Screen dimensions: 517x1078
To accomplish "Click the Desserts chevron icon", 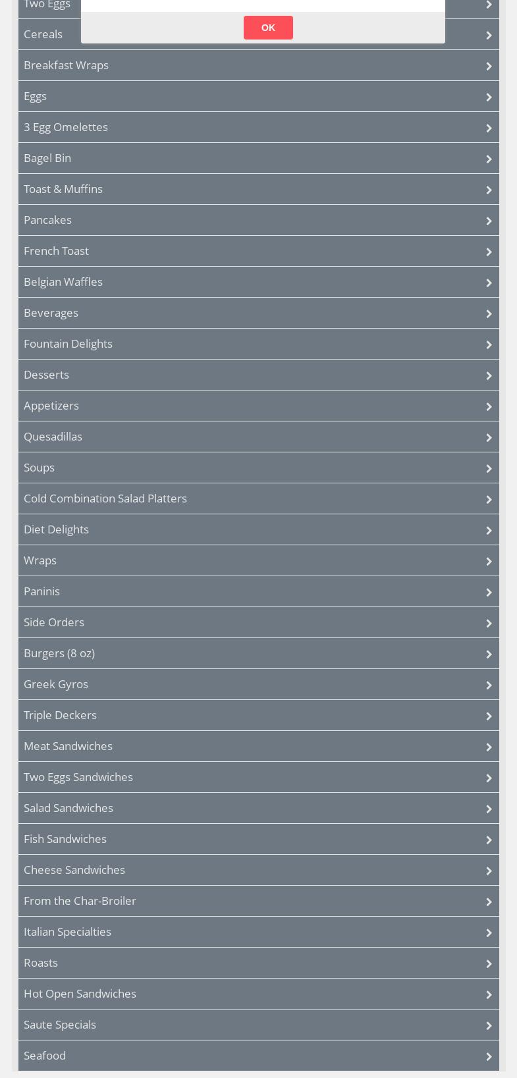I will coord(489,375).
